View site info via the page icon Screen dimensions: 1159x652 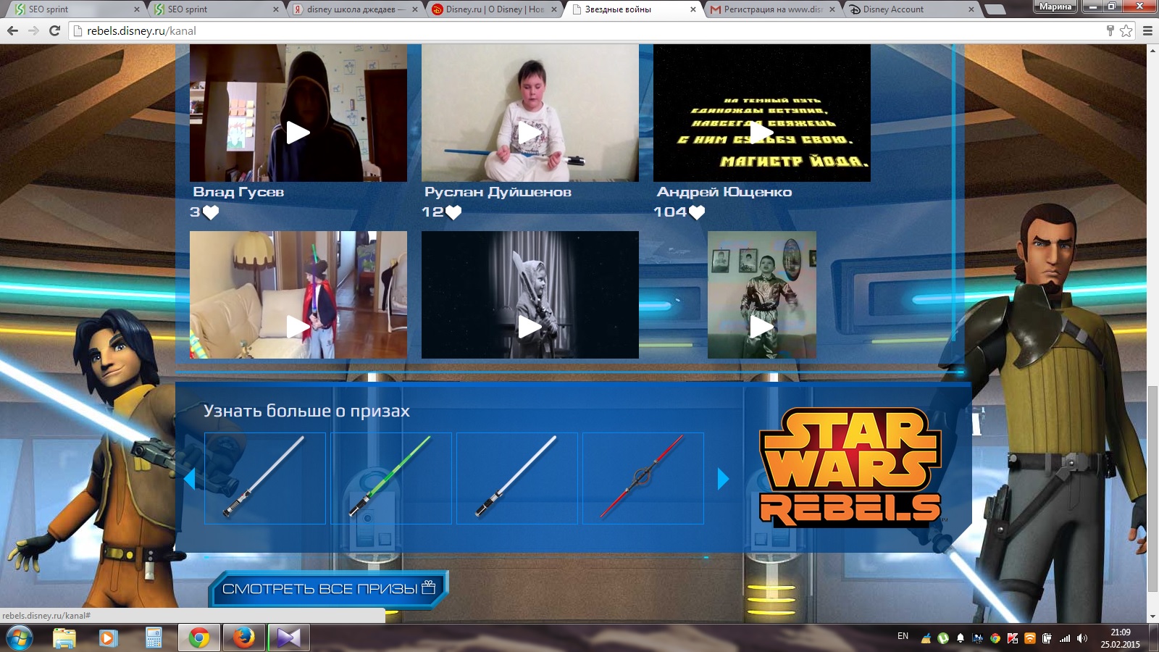pyautogui.click(x=78, y=30)
